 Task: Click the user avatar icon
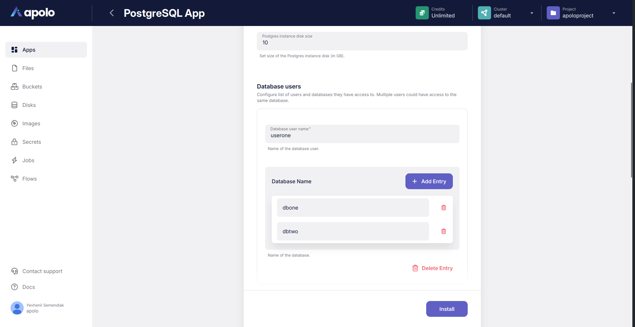coord(17,308)
